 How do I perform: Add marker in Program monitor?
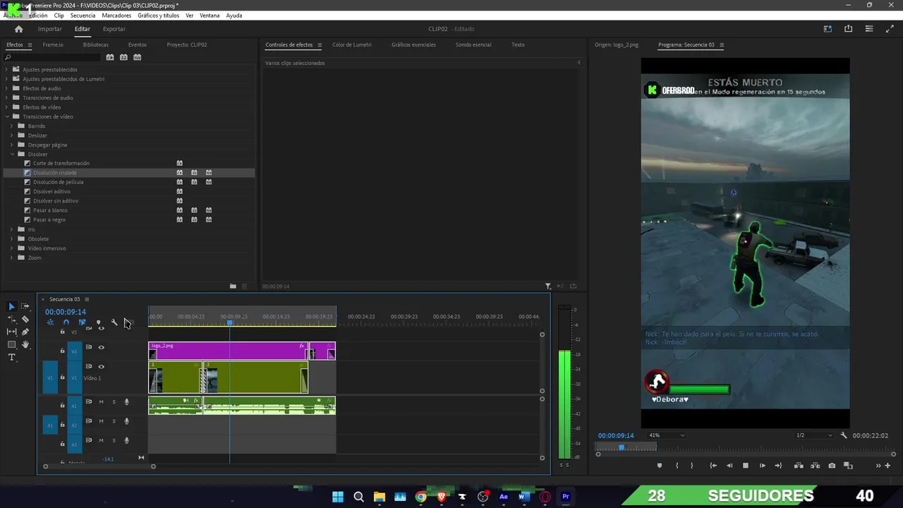click(x=660, y=466)
